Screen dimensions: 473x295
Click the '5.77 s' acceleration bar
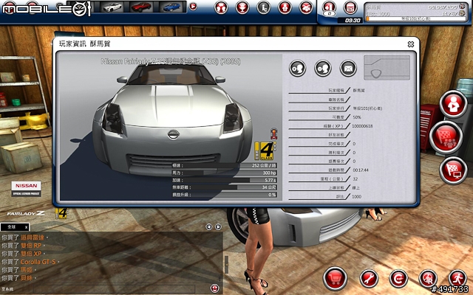click(224, 180)
